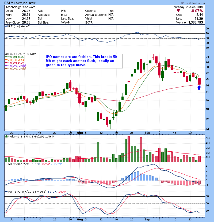Select the Prev Close value 26.53

pos(26,22)
